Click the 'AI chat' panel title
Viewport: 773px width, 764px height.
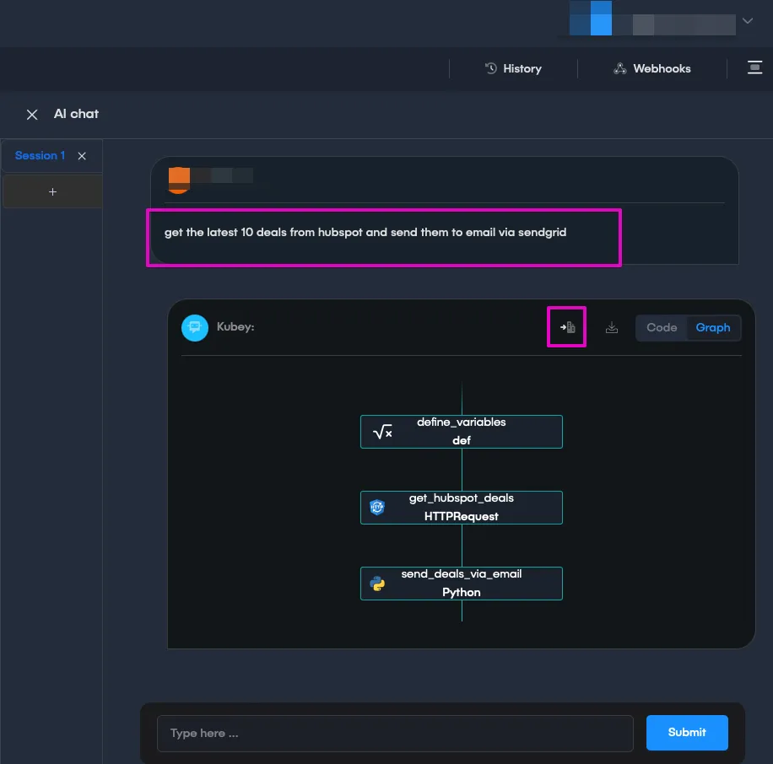click(x=76, y=114)
